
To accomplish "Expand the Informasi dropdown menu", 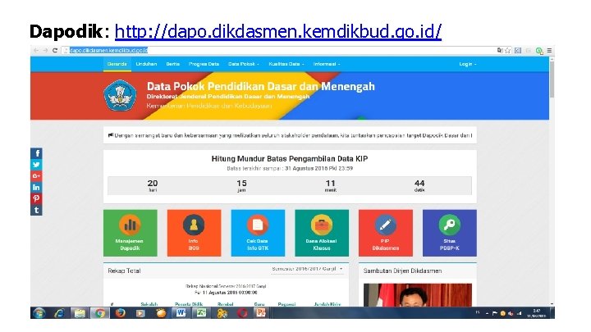I will click(327, 64).
